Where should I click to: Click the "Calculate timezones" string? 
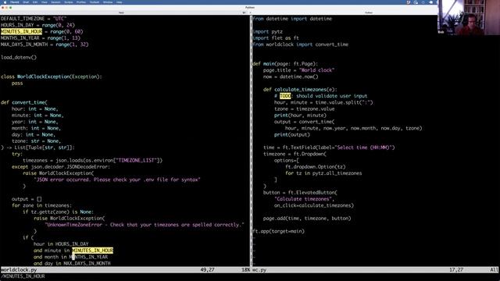click(x=303, y=199)
